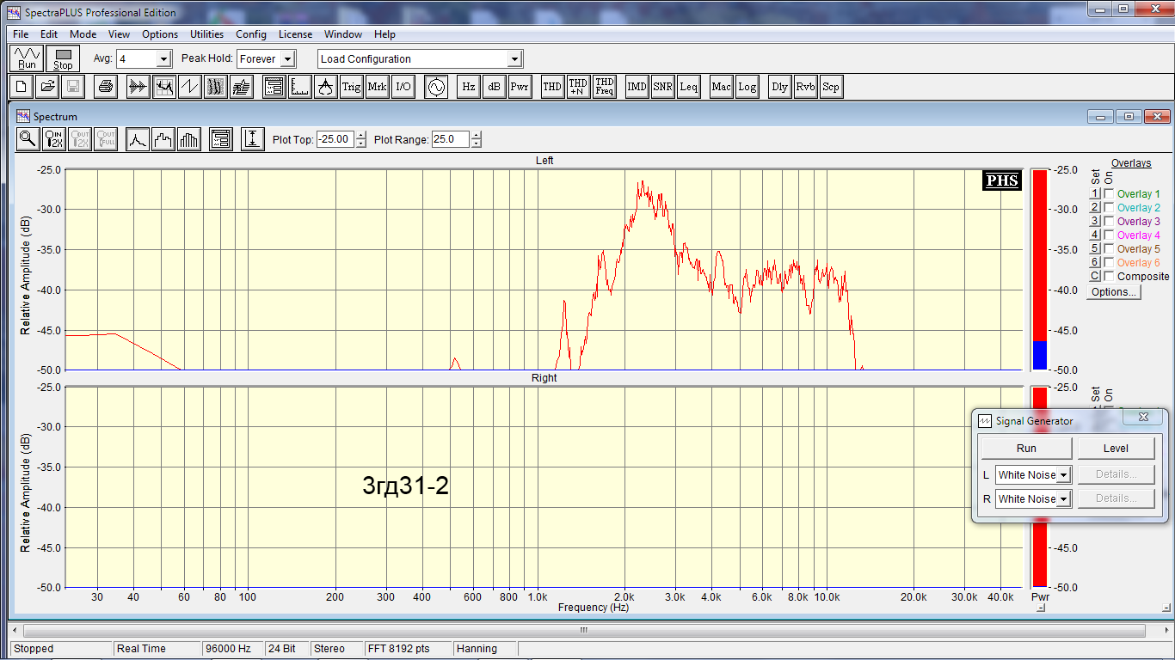Click the Left channel red level meter
The height and width of the screenshot is (660, 1175).
click(x=1040, y=270)
